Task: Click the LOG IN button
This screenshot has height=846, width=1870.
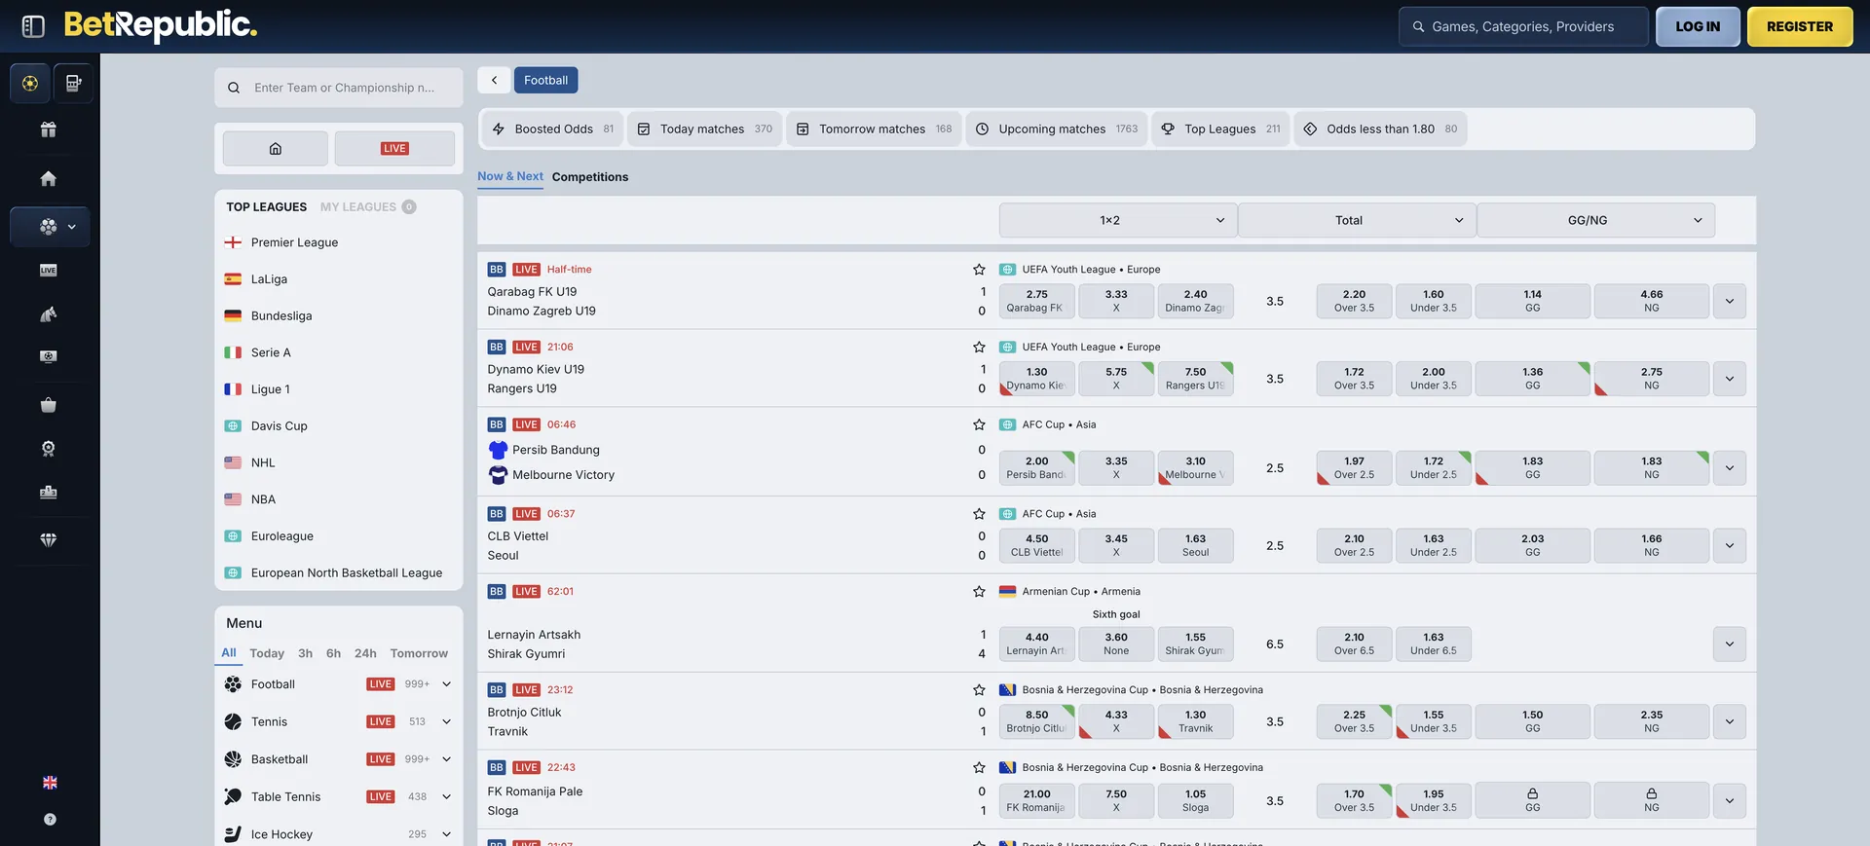Action: (x=1698, y=27)
